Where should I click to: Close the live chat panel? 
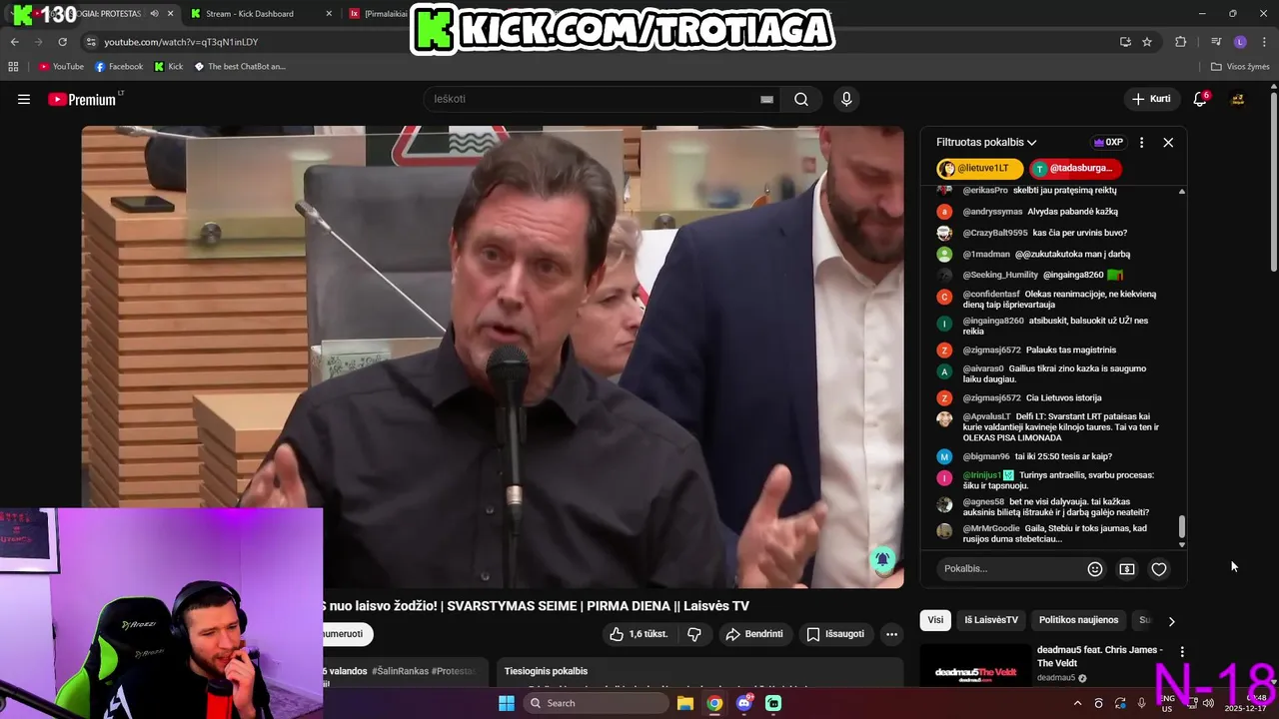[1168, 143]
